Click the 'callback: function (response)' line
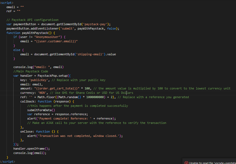Image resolution: width=236 pixels, height=164 pixels. pos(47,101)
